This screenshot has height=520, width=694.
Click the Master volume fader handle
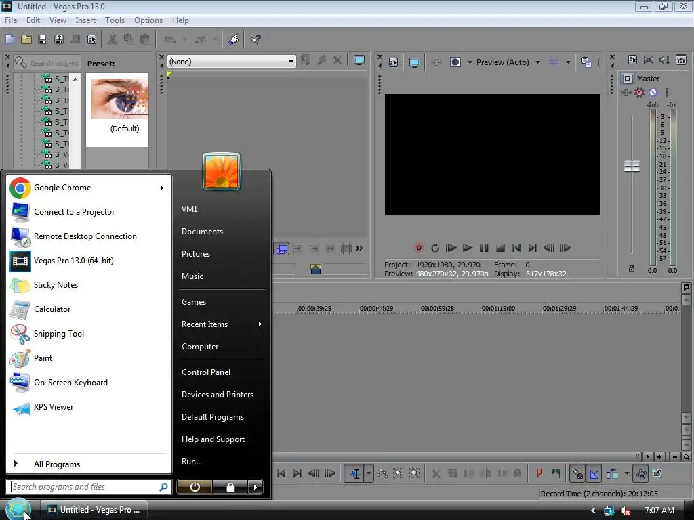[632, 167]
